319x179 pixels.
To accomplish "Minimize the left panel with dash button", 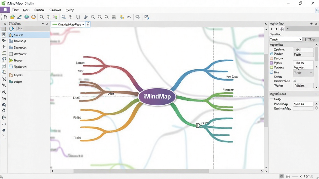I will 43,24.
